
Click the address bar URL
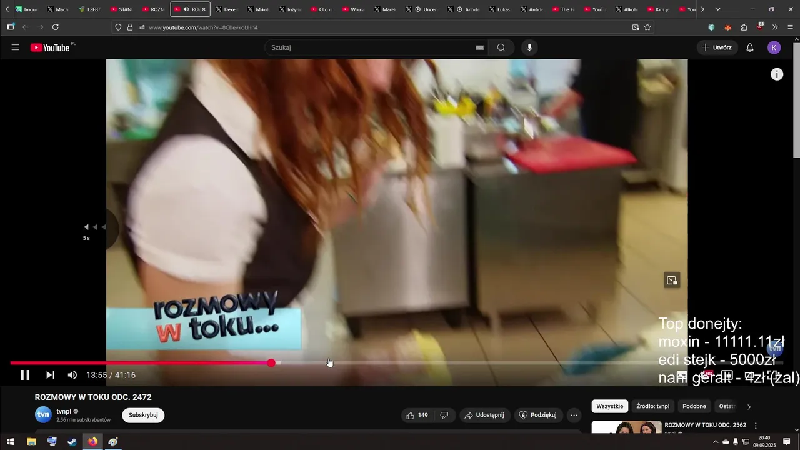tap(203, 27)
